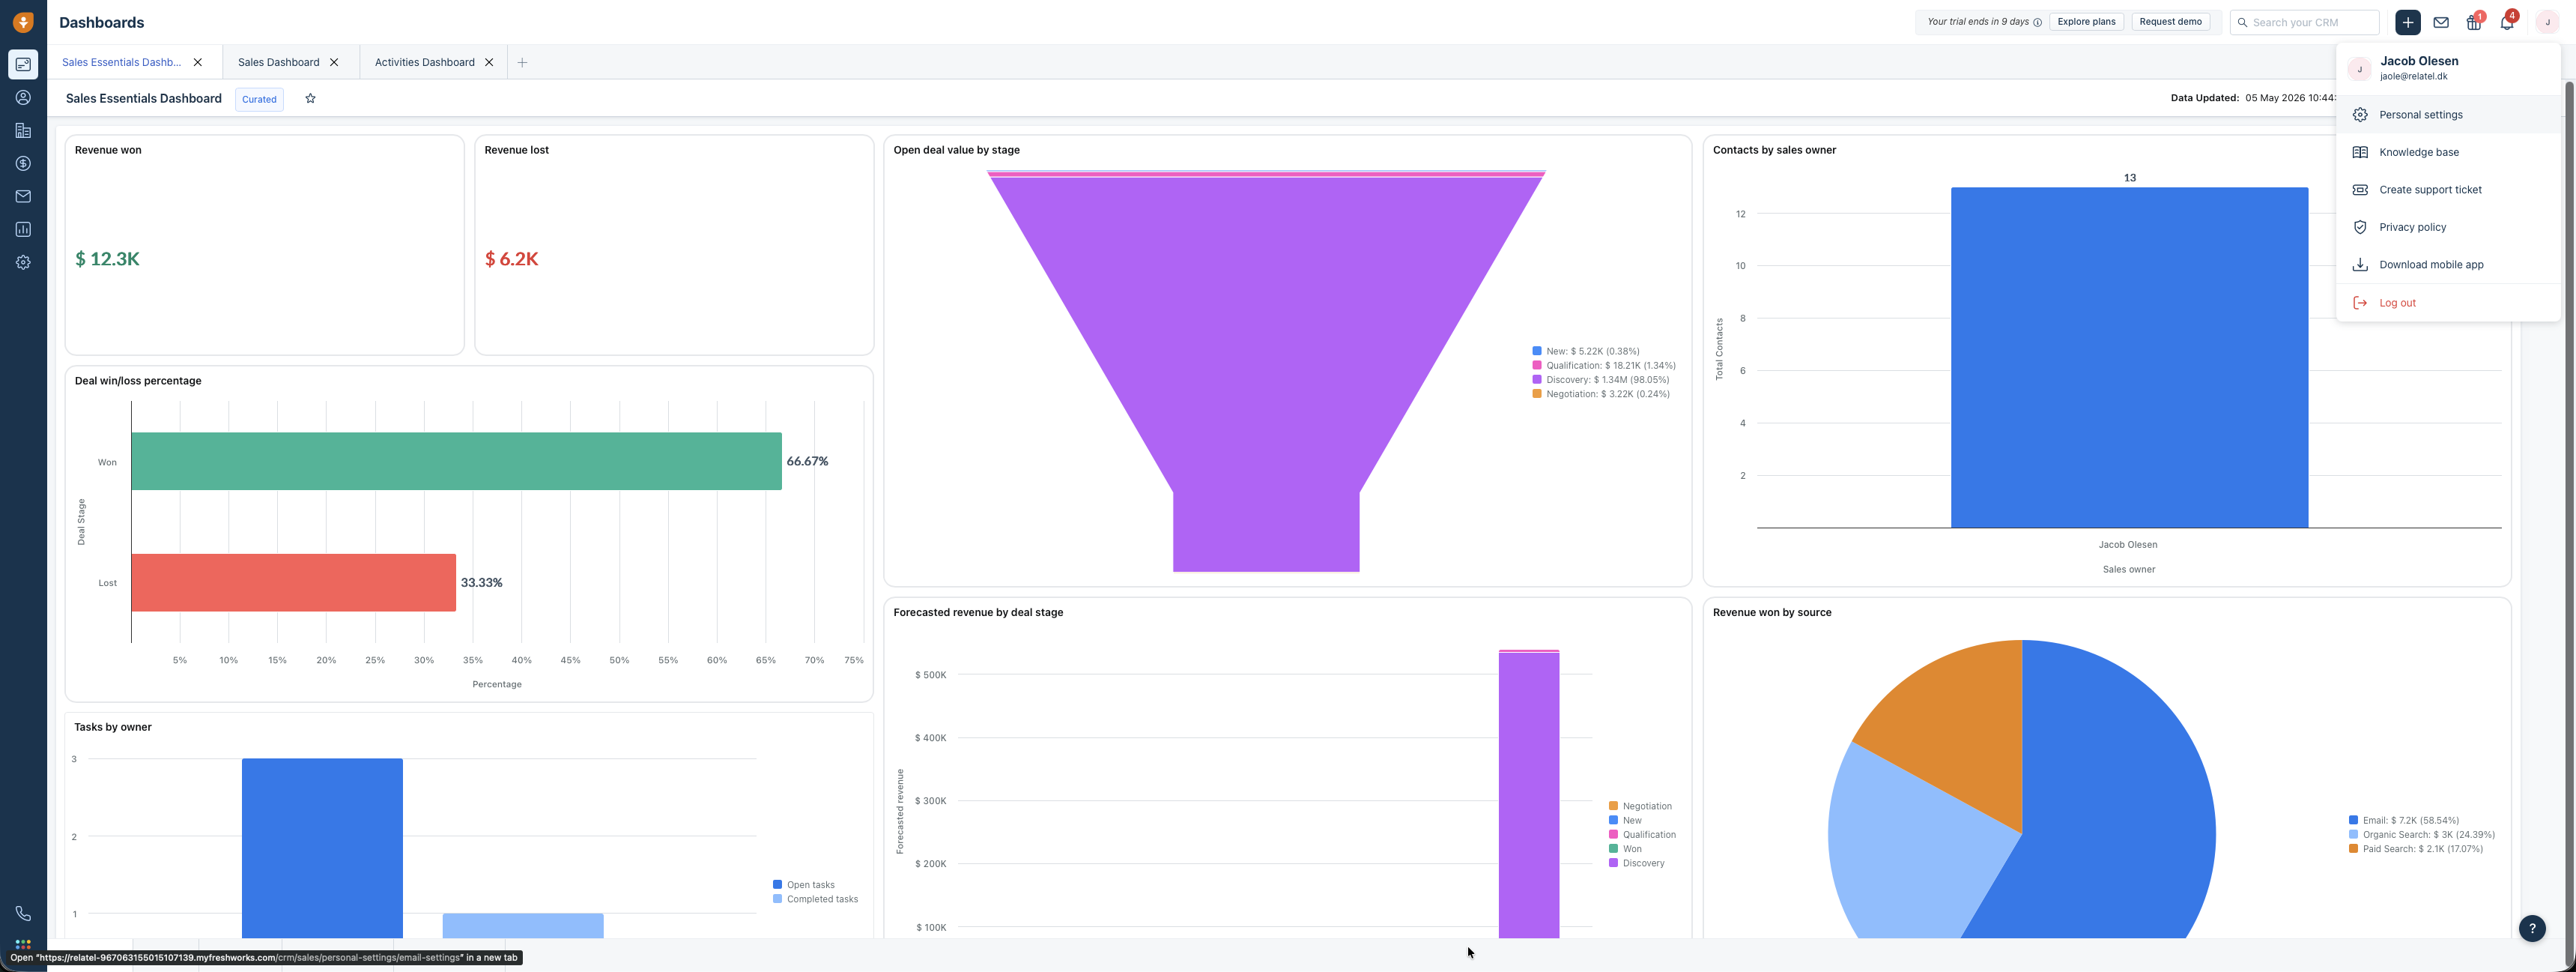
Task: Open the Accounts building sidebar icon
Action: [x=23, y=131]
